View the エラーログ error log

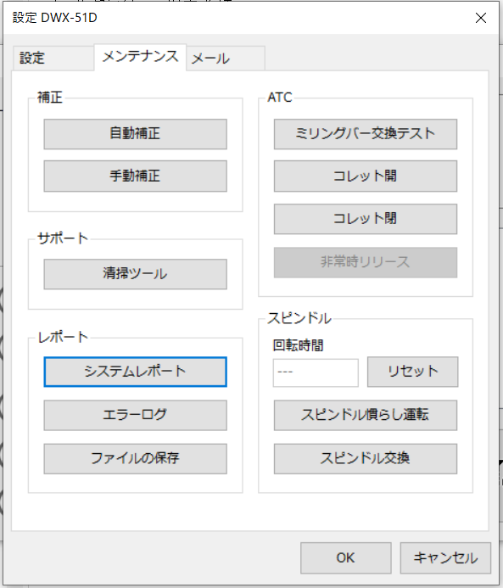pyautogui.click(x=136, y=415)
